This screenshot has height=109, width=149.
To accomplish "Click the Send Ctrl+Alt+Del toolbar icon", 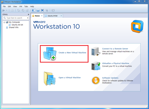I will click(x=12, y=10).
